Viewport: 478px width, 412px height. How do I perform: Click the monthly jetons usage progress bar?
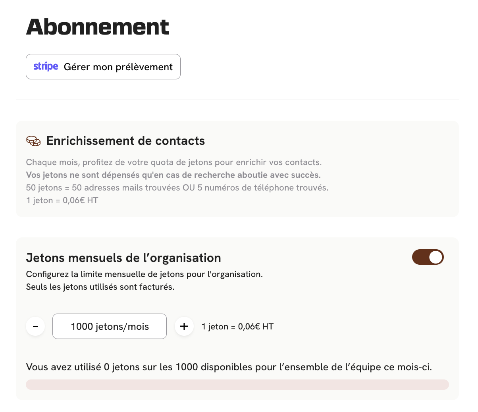click(237, 384)
